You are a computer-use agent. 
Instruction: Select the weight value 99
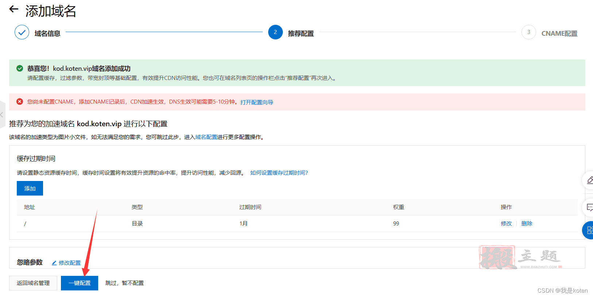click(396, 224)
